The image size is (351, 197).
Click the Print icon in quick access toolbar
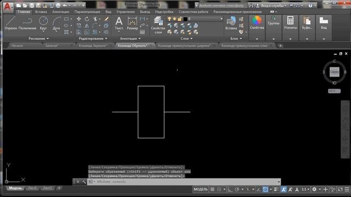click(58, 5)
